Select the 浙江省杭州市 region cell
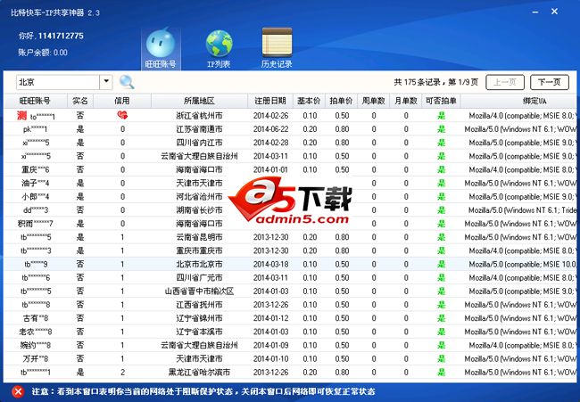580x402 pixels. tap(199, 116)
